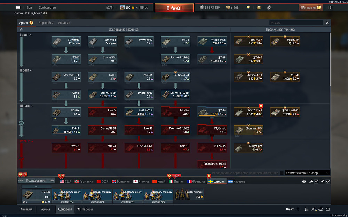Viewport: 348px width, 217px height.
Task: Open the chat bubble icon
Action: [321, 209]
